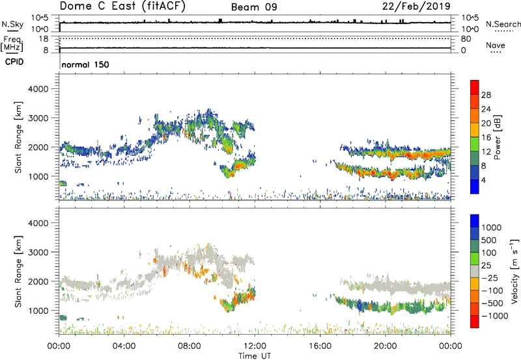The image size is (521, 360).
Task: Click the "12:00" time tick label
Action: pyautogui.click(x=255, y=346)
